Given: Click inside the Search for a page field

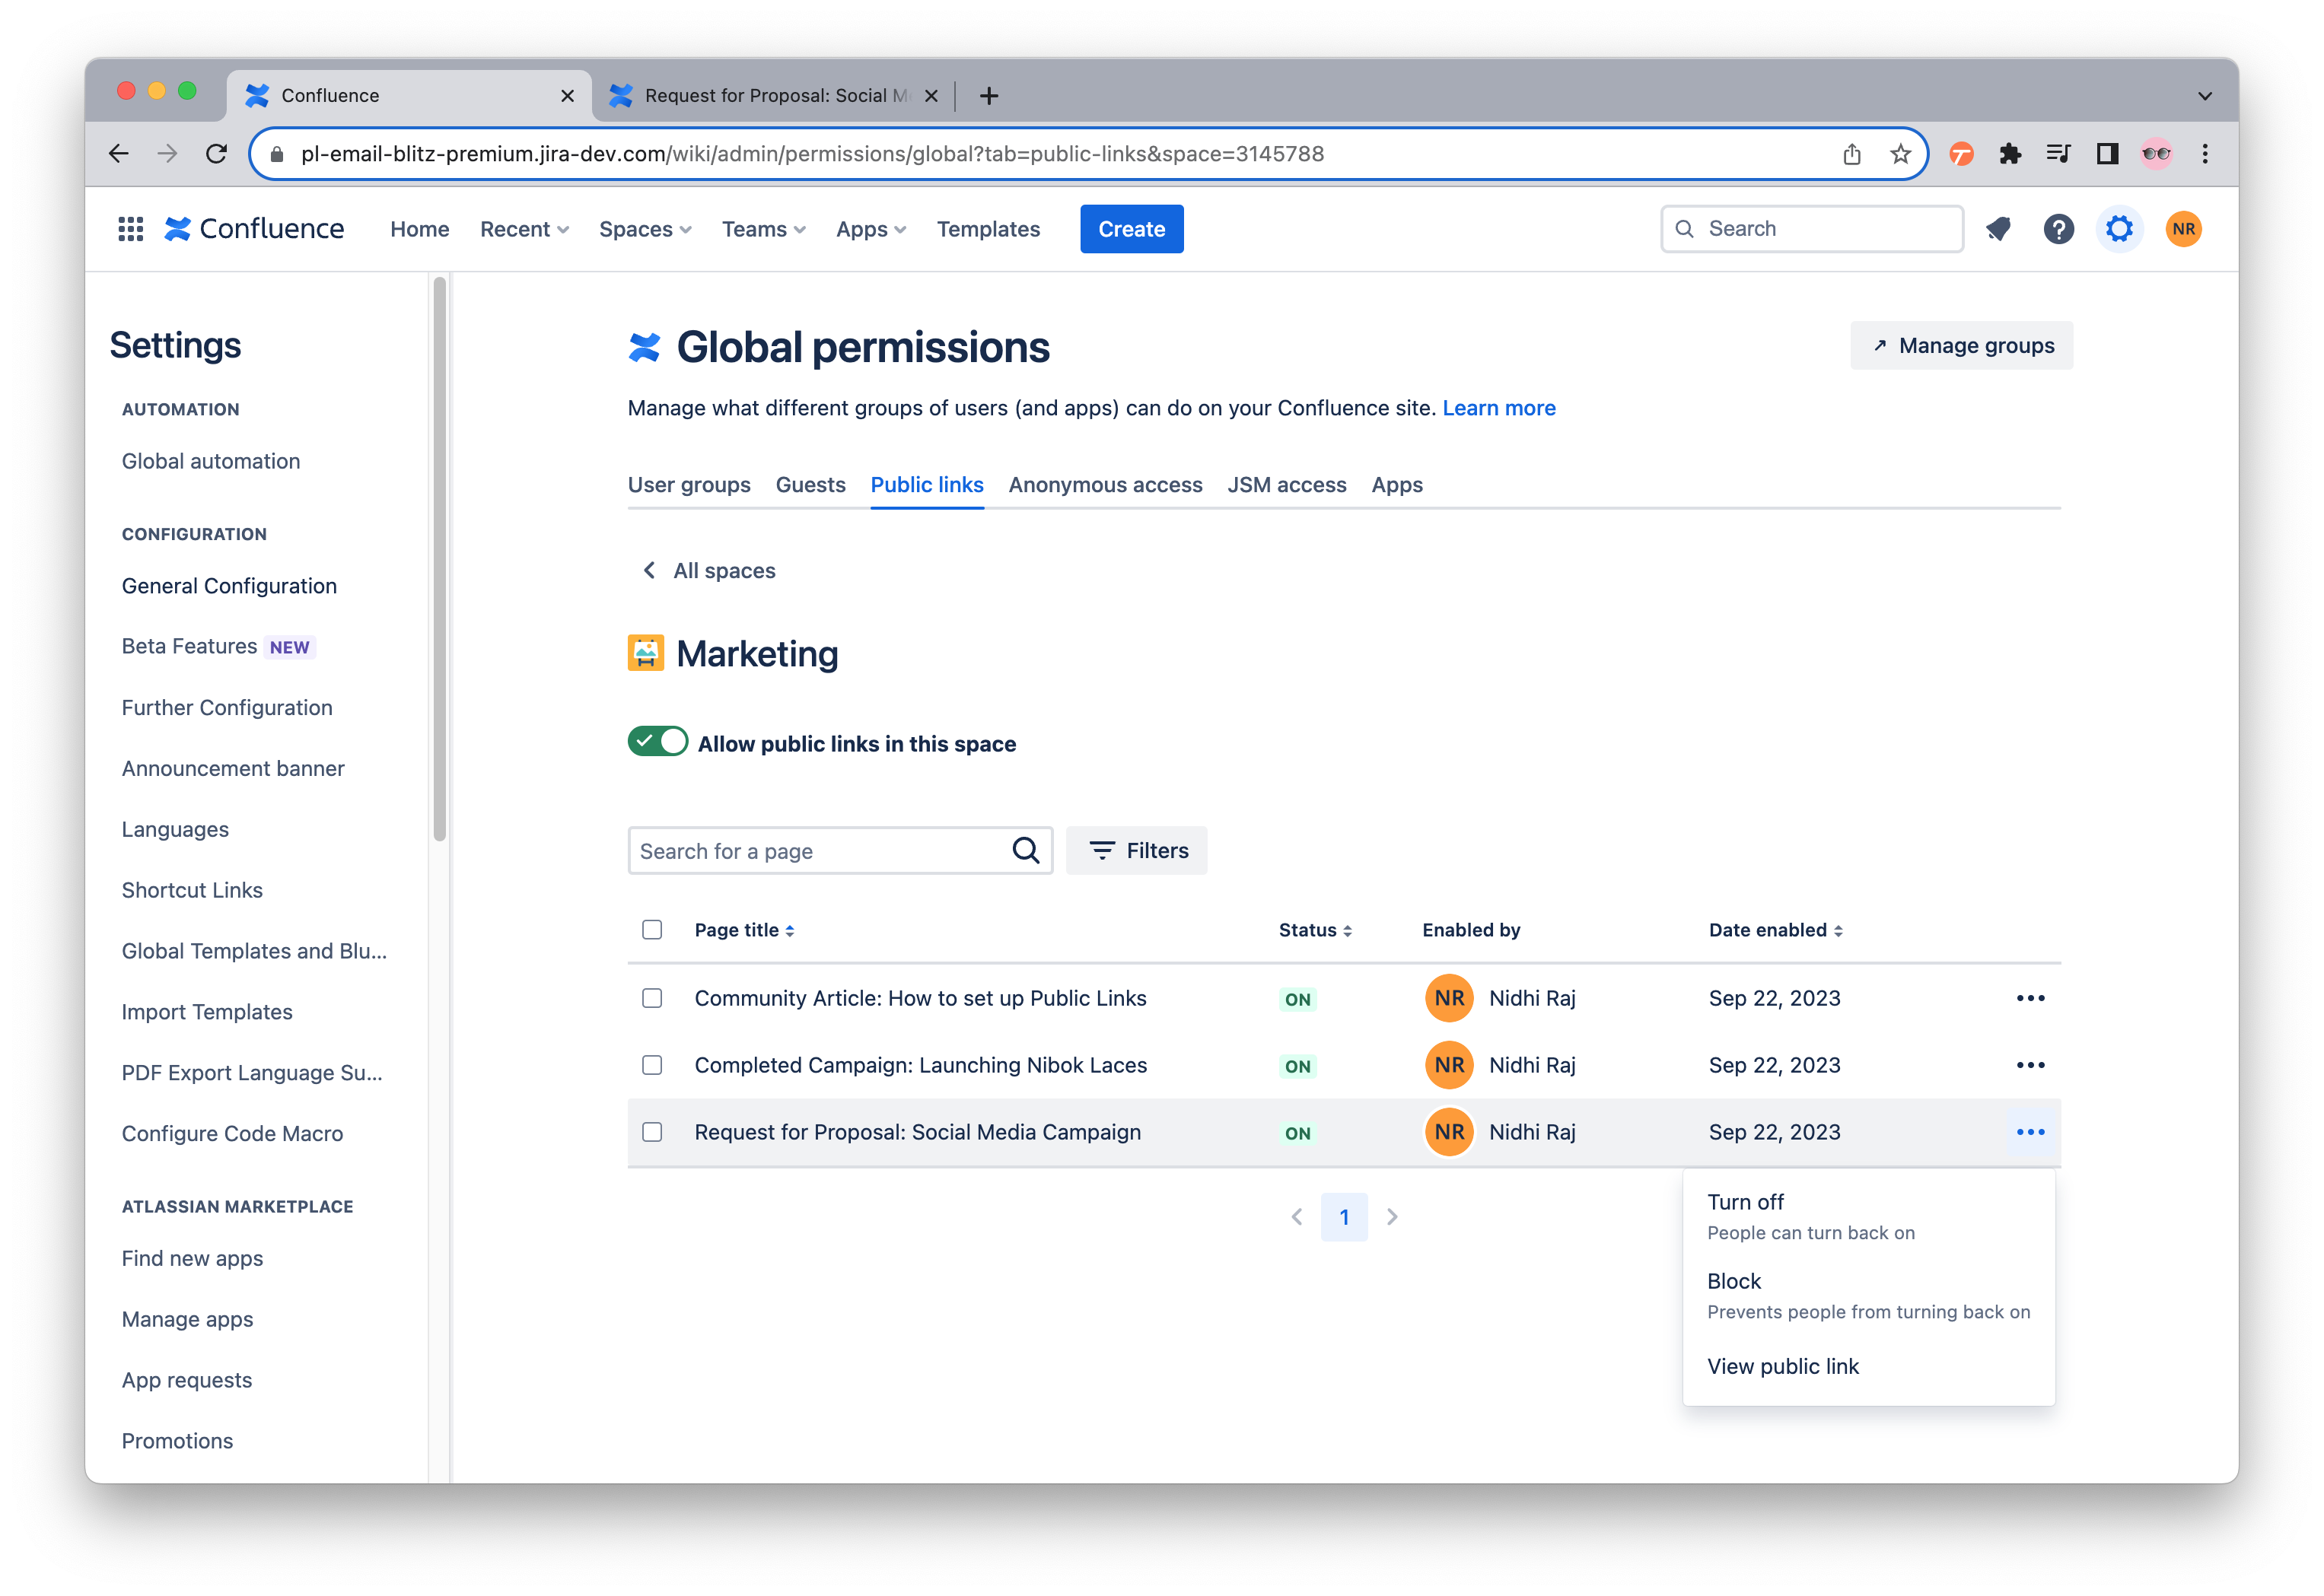Looking at the screenshot, I should coord(820,850).
